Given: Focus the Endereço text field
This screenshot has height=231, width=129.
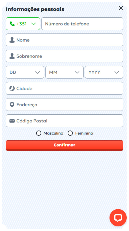Looking at the screenshot, I should click(x=64, y=105).
